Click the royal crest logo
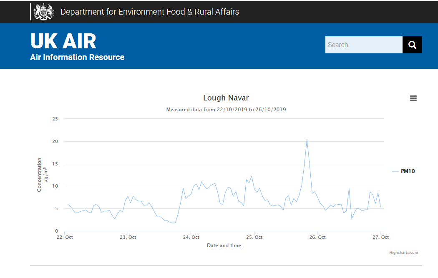The image size is (438, 278). tap(43, 12)
